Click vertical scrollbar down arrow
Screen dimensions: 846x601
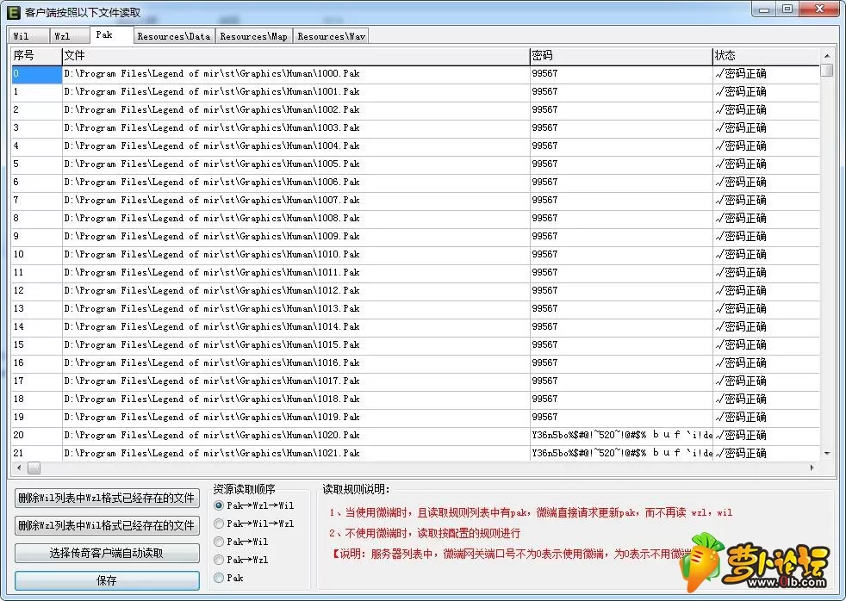click(x=827, y=454)
